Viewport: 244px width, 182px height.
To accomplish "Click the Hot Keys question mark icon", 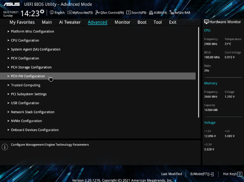I will coord(240,174).
